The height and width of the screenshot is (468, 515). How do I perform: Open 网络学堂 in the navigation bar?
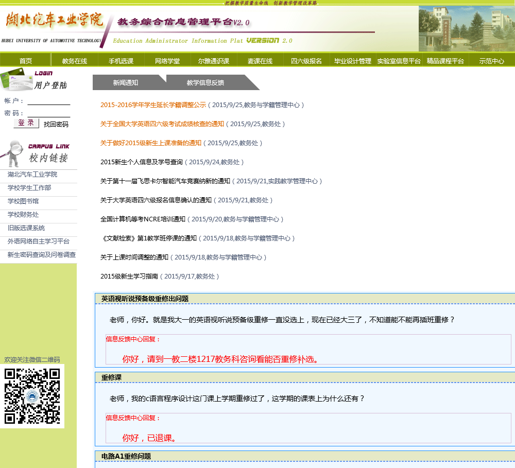[x=167, y=61]
